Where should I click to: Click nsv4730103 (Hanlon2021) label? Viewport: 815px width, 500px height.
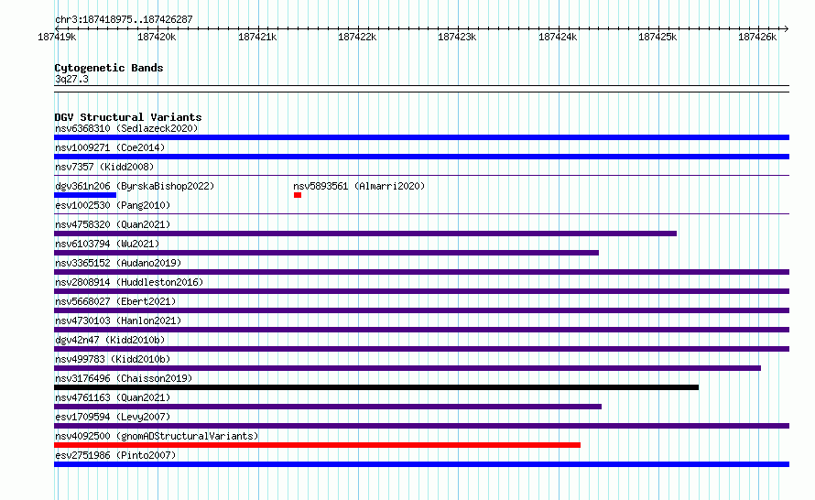[x=118, y=321]
